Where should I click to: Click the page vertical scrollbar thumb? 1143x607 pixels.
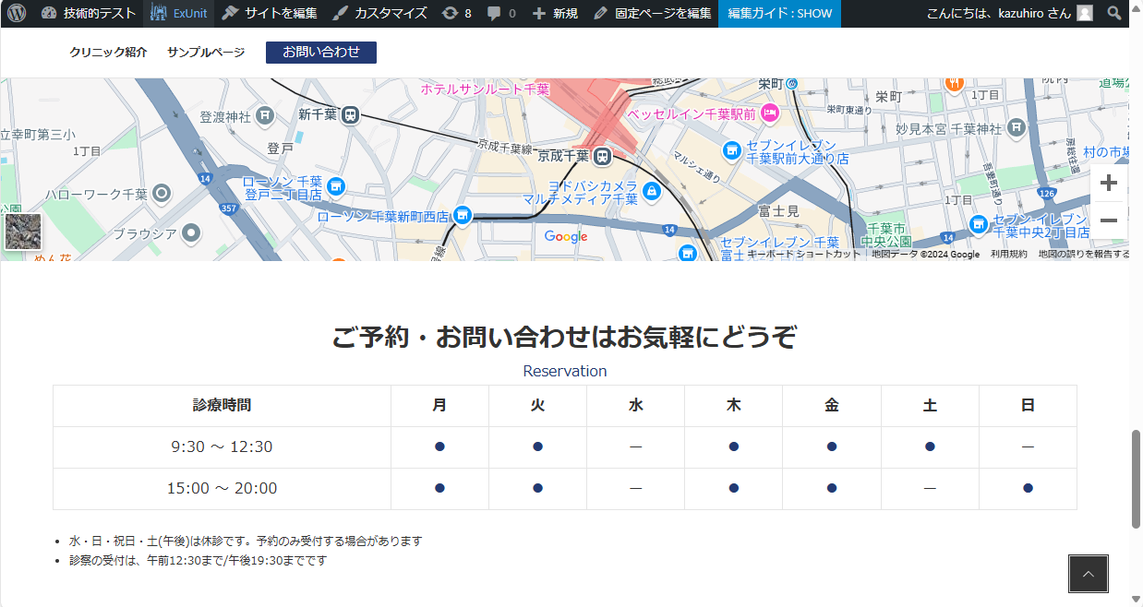pos(1136,478)
